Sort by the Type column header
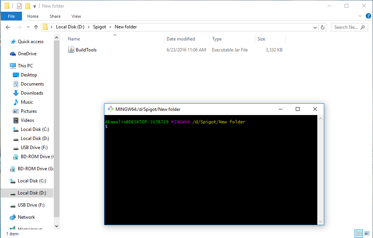This screenshot has width=373, height=238. click(x=232, y=39)
